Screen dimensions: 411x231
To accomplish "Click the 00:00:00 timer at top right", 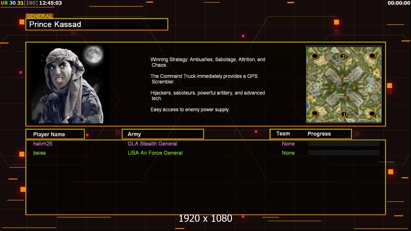I will (399, 3).
